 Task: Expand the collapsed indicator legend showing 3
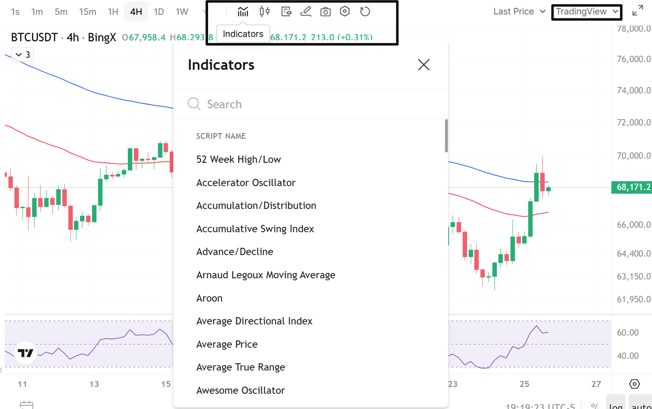click(22, 54)
